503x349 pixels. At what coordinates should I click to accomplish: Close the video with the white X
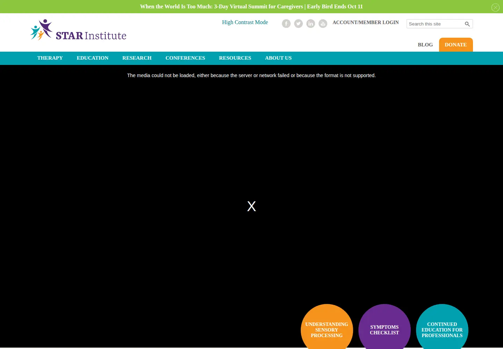click(251, 206)
